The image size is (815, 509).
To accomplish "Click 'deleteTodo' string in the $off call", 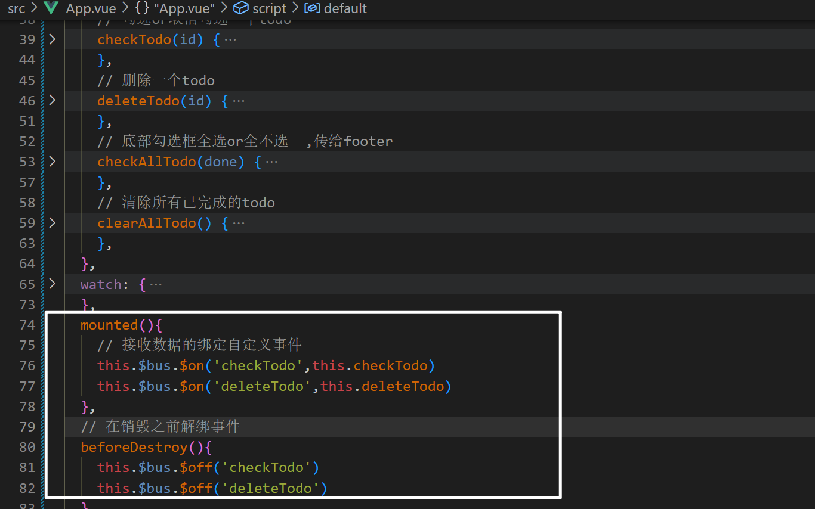I will click(271, 488).
